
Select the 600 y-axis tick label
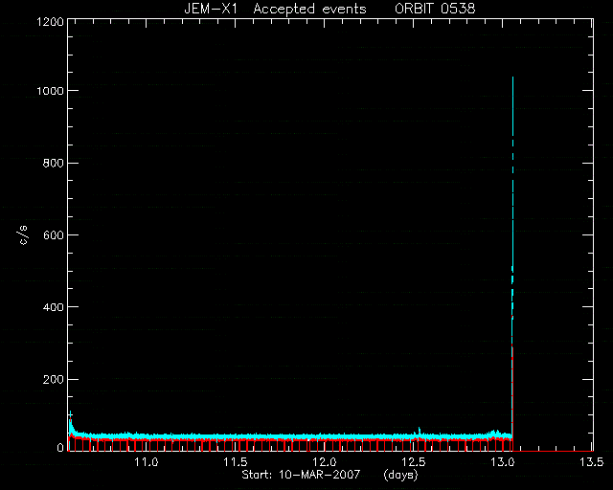[54, 234]
